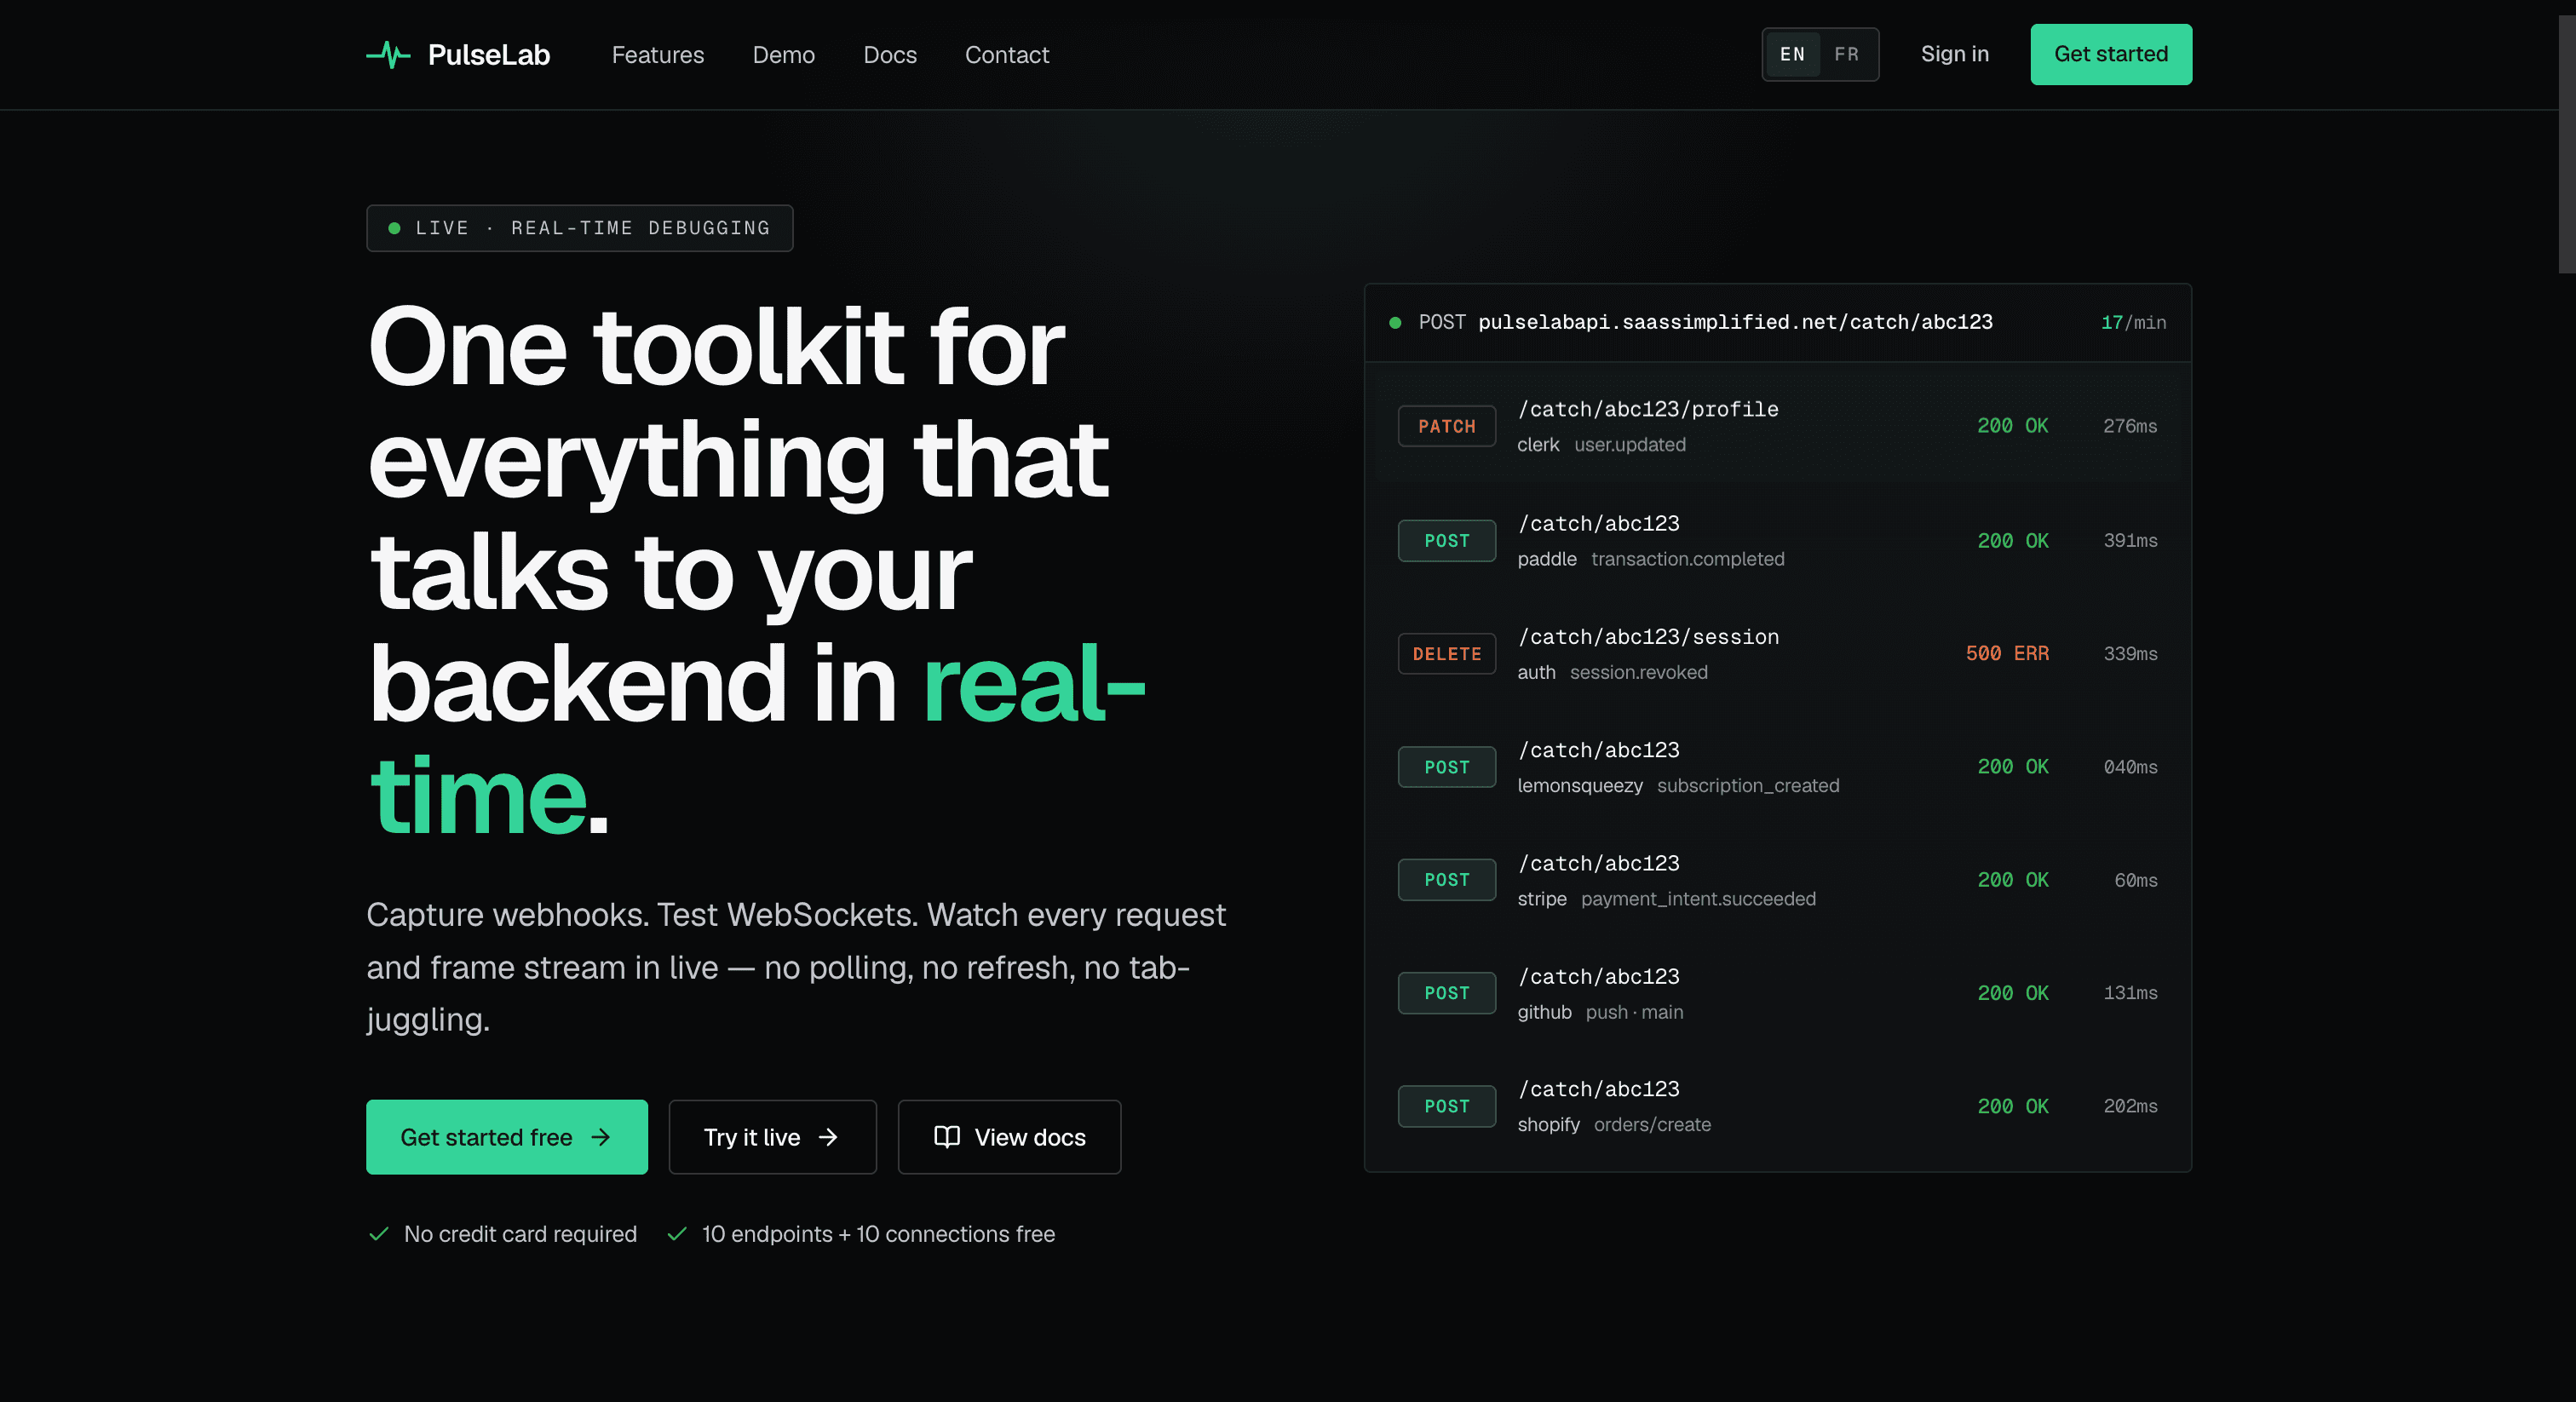Image resolution: width=2576 pixels, height=1402 pixels.
Task: Click the 17/min rate indicator
Action: (x=2132, y=323)
